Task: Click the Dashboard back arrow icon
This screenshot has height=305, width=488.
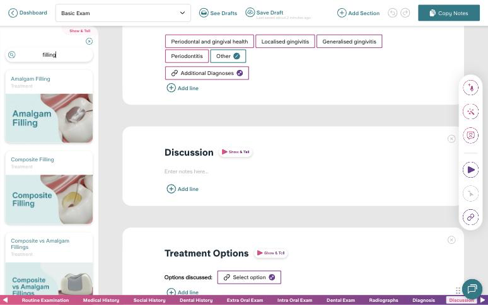Action: tap(13, 13)
